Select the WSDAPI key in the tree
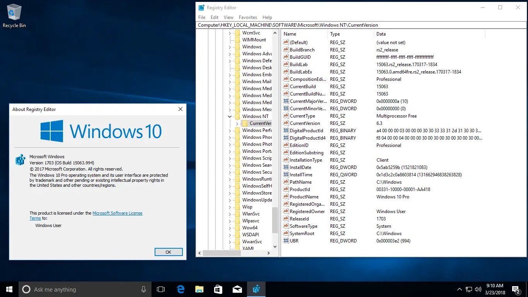Screen dimensions: 528x297 (250, 235)
